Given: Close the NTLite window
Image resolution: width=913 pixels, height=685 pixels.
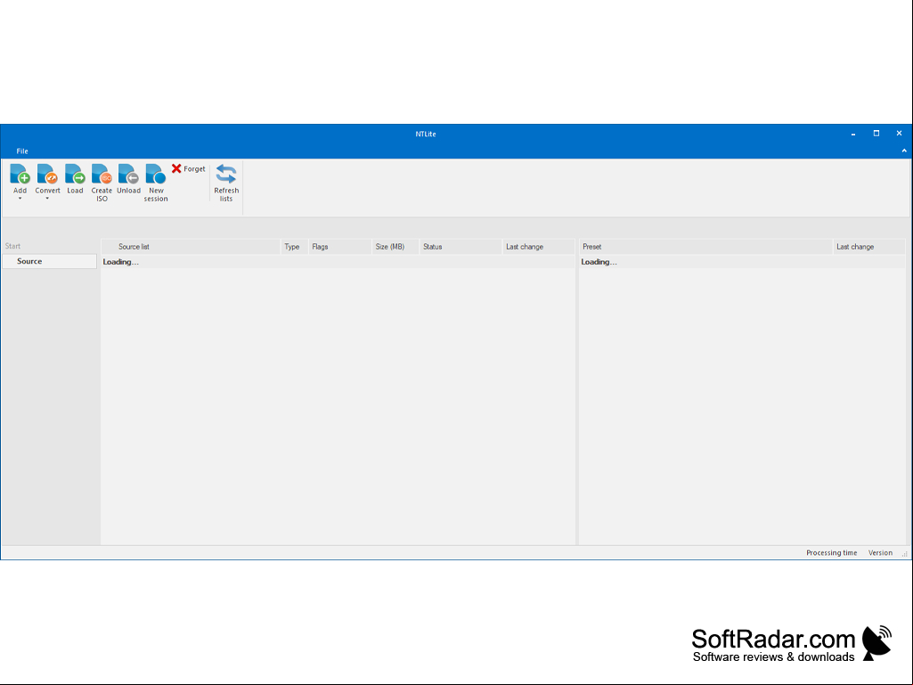Looking at the screenshot, I should (899, 134).
